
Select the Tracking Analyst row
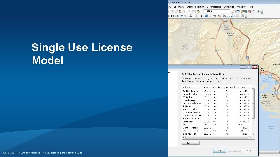(217, 110)
